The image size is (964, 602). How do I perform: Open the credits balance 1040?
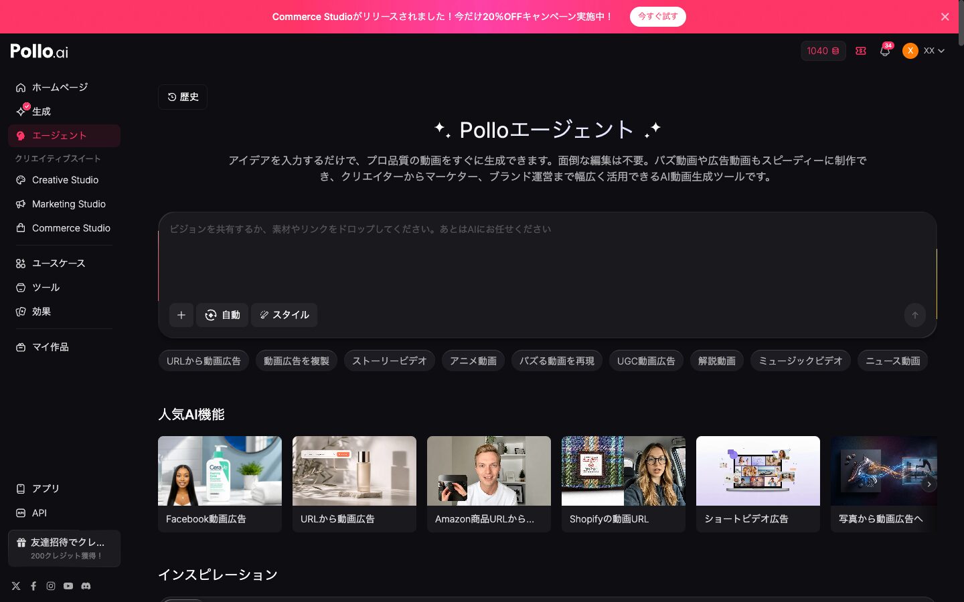[x=823, y=51]
